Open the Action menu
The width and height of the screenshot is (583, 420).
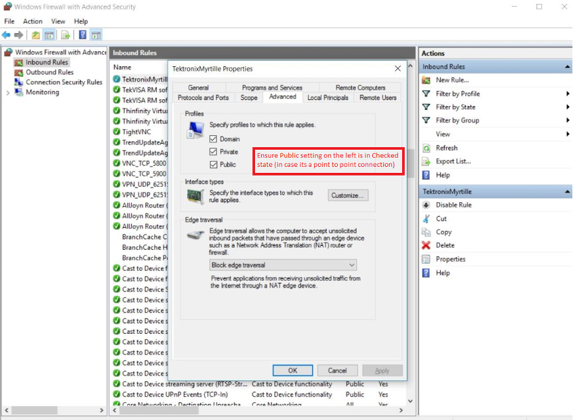click(32, 21)
